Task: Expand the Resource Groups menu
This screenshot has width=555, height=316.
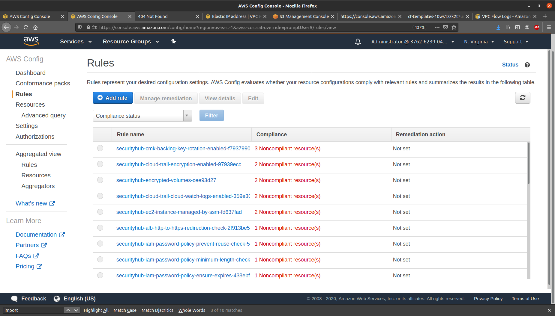Action: pyautogui.click(x=131, y=42)
